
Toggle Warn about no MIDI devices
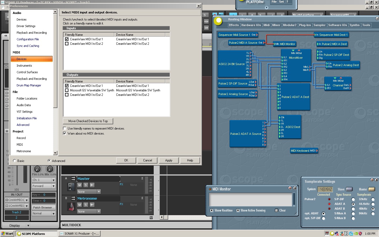[x=64, y=134]
